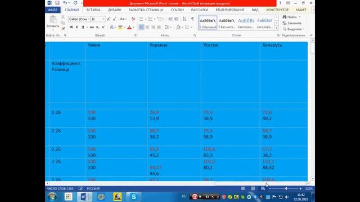Apply the Без интервала (No Spacing) style
Screen dimensions: 360x202
point(227,22)
